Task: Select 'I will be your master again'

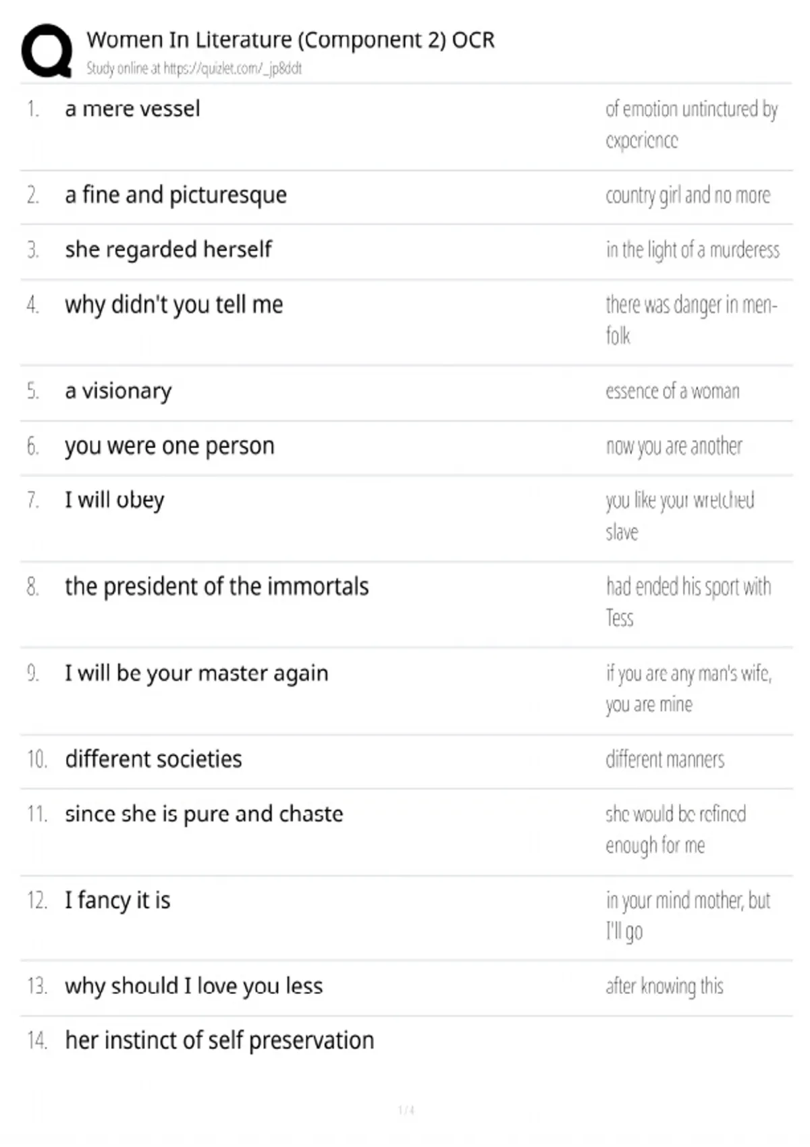Action: (196, 673)
